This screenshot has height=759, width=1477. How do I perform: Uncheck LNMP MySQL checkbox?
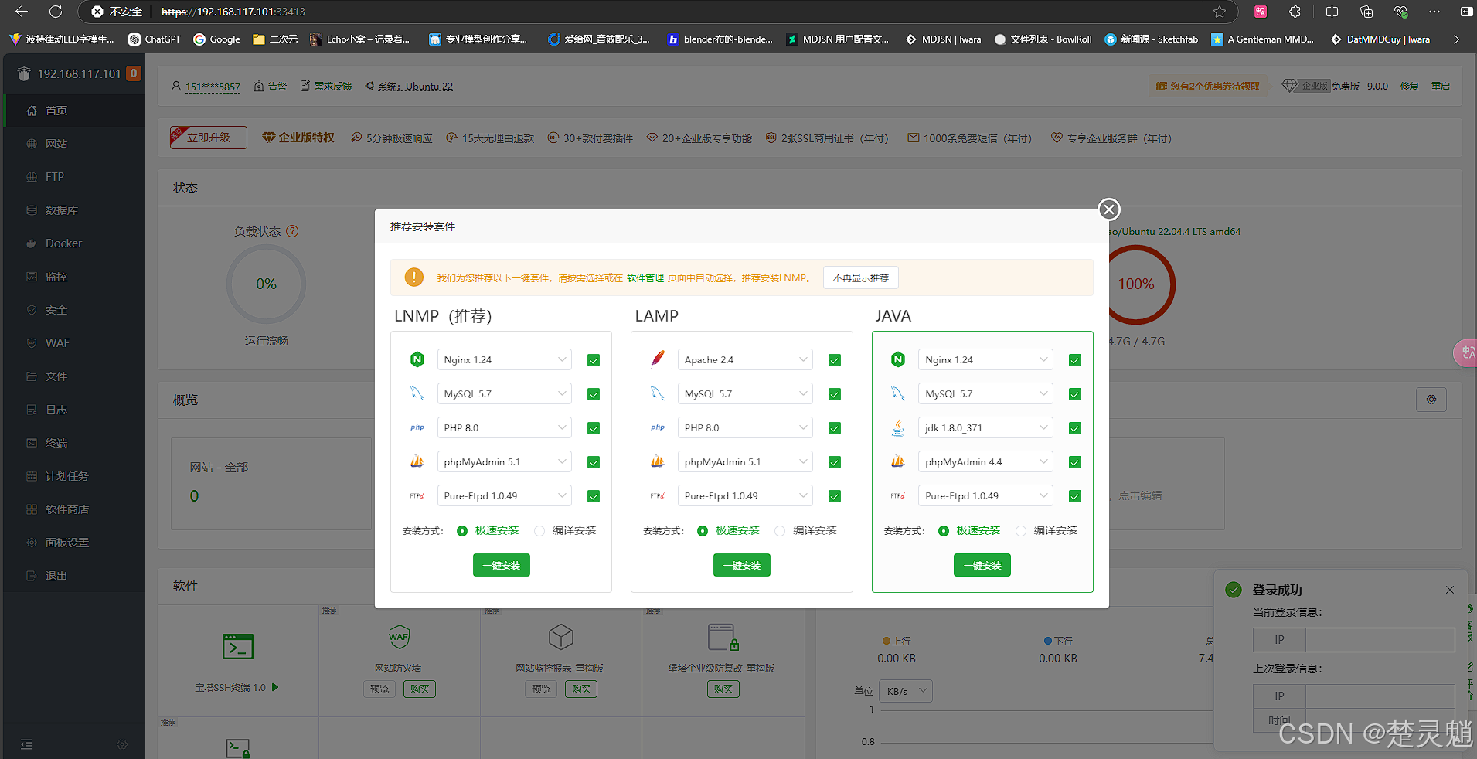[594, 394]
